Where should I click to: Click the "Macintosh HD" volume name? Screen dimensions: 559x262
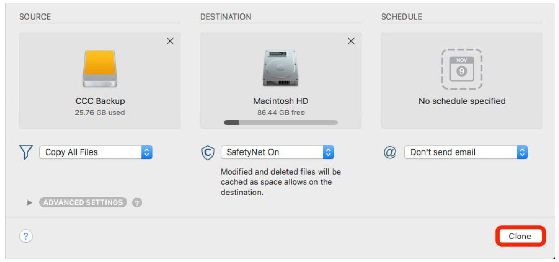pyautogui.click(x=281, y=101)
